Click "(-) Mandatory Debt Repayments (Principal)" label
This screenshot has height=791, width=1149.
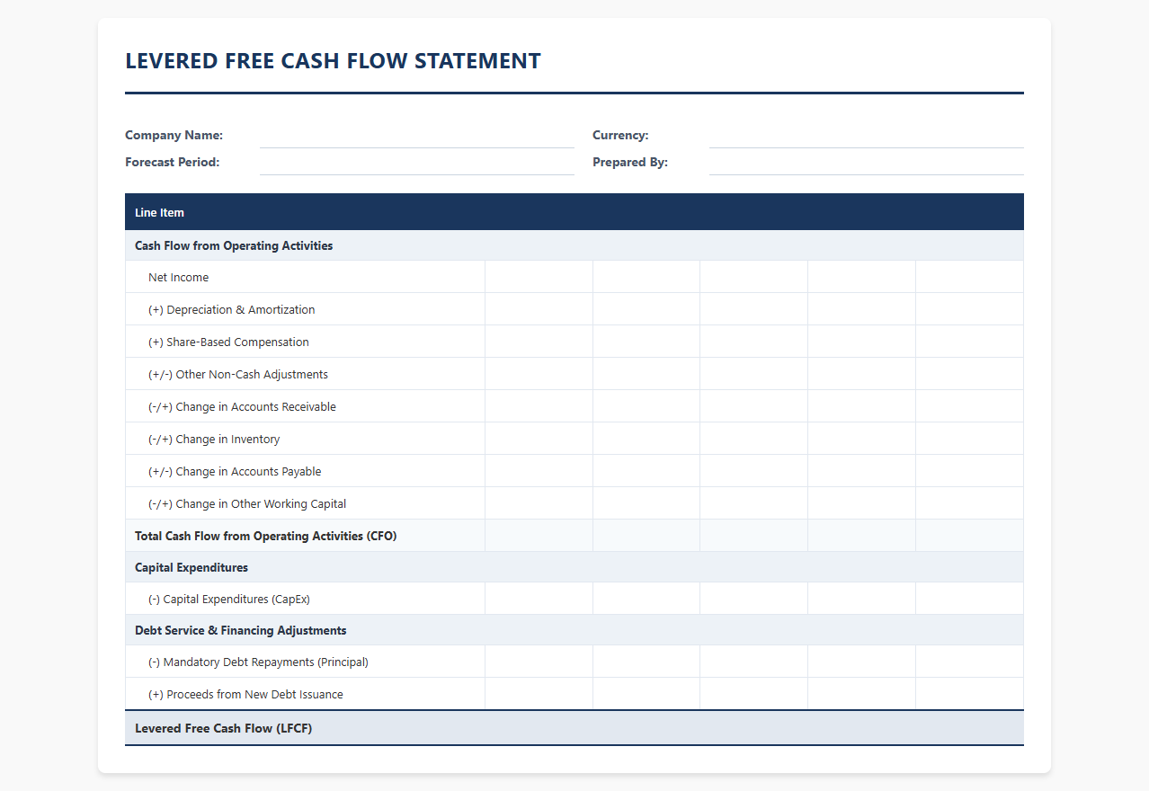[x=258, y=662]
